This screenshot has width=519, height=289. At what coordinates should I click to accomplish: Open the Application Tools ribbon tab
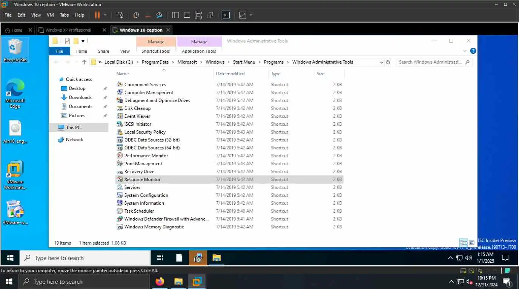(199, 51)
